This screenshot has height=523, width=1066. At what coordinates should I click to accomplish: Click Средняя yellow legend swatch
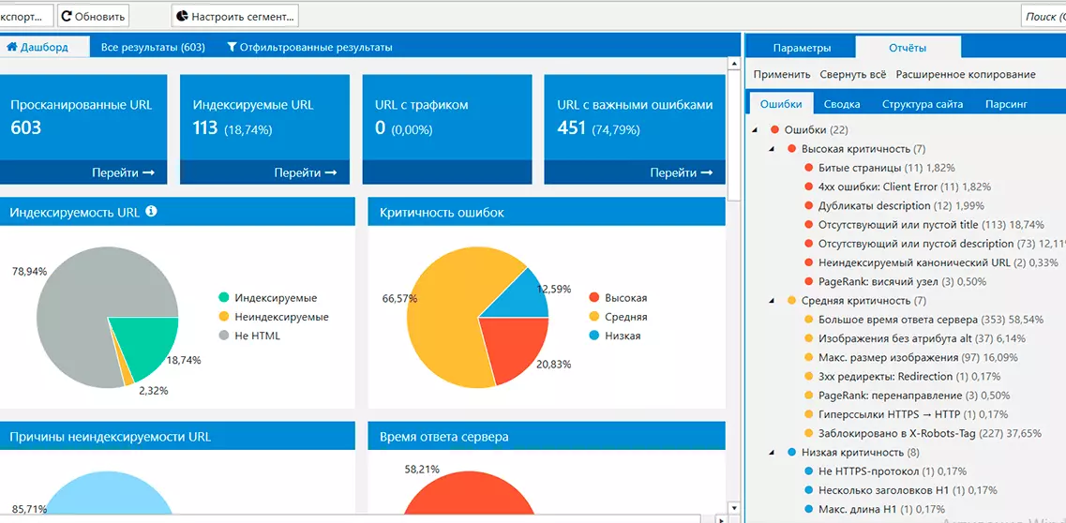pyautogui.click(x=593, y=317)
